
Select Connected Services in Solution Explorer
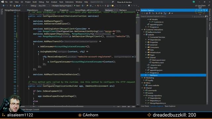click(x=157, y=37)
